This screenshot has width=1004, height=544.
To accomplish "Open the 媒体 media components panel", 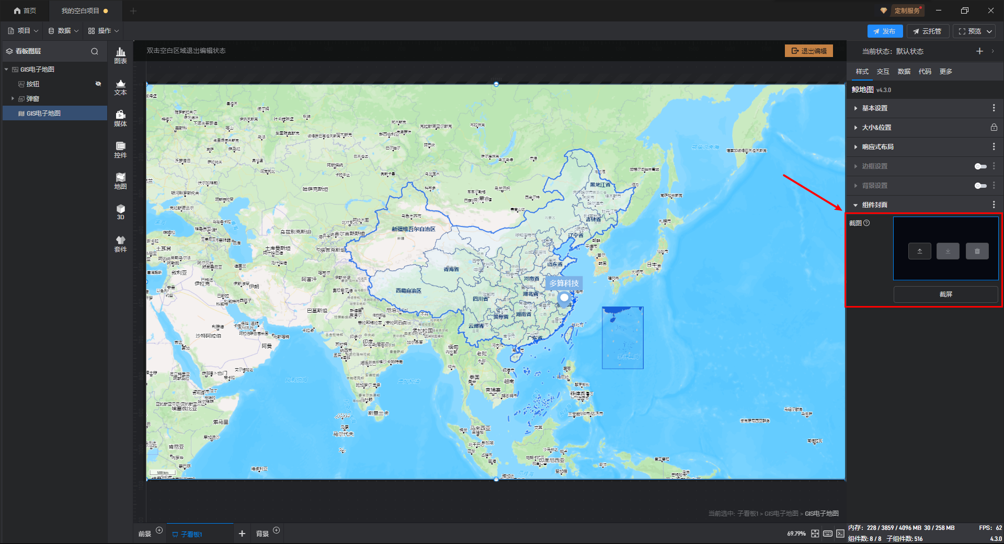I will (120, 118).
